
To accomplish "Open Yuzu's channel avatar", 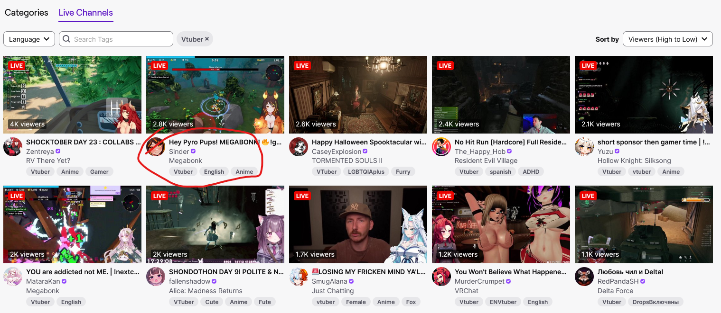I will (584, 147).
